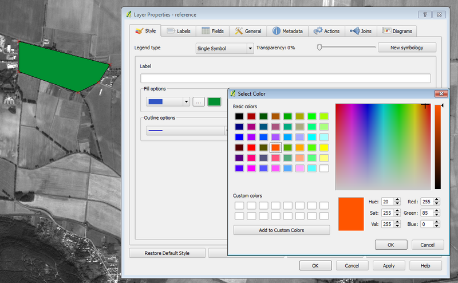The image size is (458, 283).
Task: Click Cancel in Select Color dialog
Action: point(427,245)
